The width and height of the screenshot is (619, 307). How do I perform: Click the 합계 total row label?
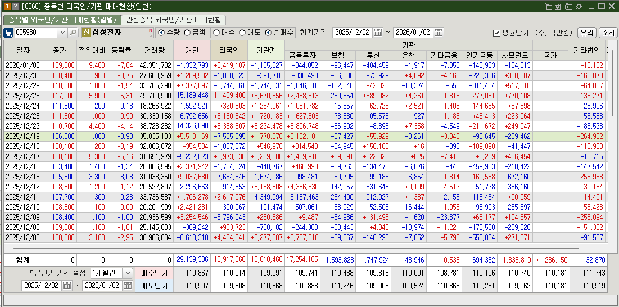tap(23, 260)
